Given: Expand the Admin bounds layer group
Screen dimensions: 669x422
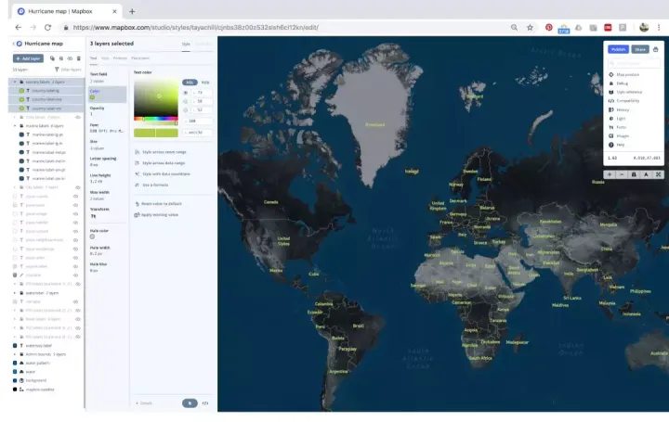Looking at the screenshot, I should pyautogui.click(x=13, y=354).
